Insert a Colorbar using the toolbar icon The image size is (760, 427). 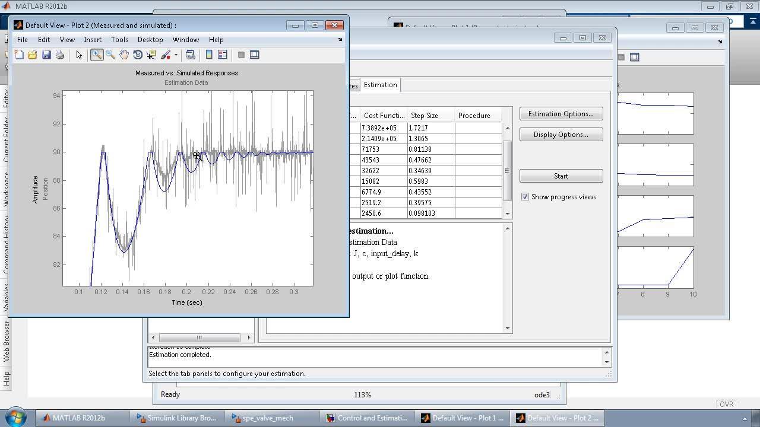209,55
